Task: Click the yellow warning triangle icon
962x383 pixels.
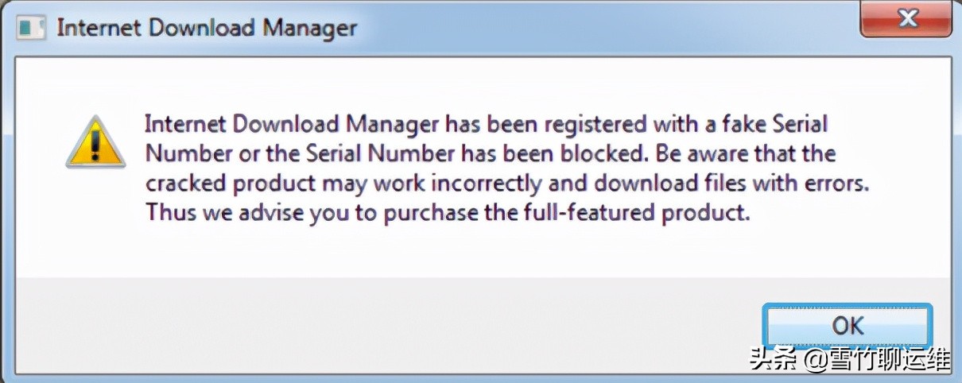Action: coord(95,144)
